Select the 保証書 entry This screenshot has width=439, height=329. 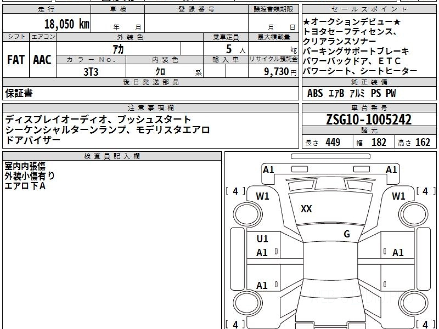click(19, 93)
